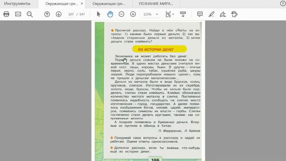Open the ПОЗНАНИЕ МИРА... tab
Image resolution: width=286 pixels, height=161 pixels.
[x=156, y=4]
